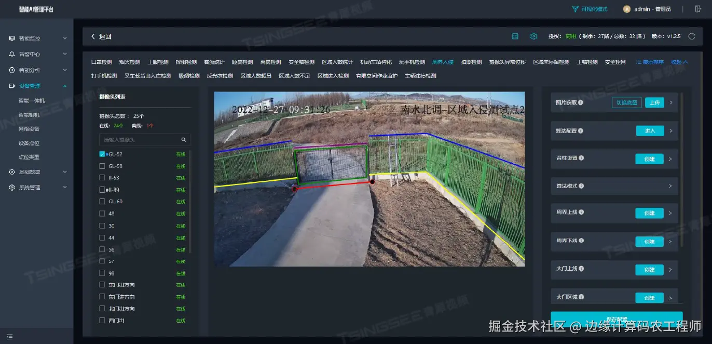This screenshot has width=712, height=344.
Task: Click the list view icon left of the gear
Action: [x=515, y=36]
